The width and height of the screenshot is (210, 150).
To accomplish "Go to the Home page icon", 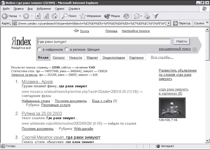I will tap(54, 16).
